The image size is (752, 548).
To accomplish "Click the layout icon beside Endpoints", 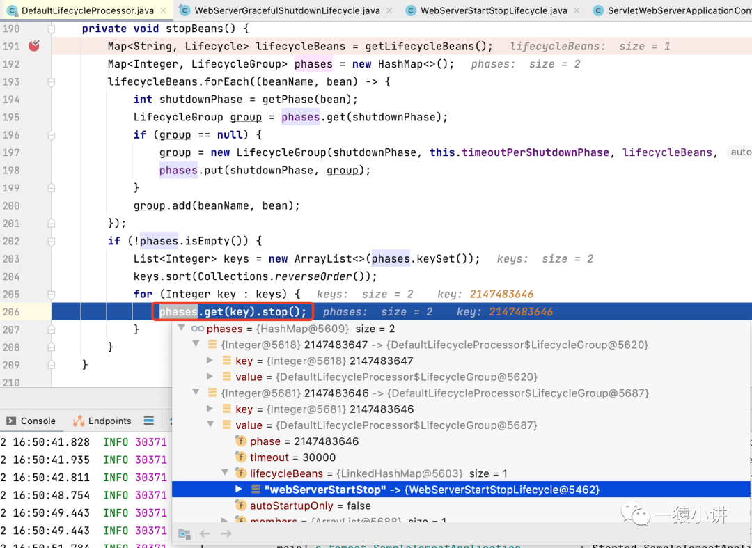I will (x=149, y=421).
